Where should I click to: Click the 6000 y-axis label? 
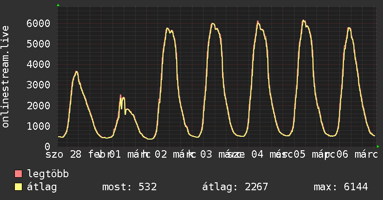point(39,23)
